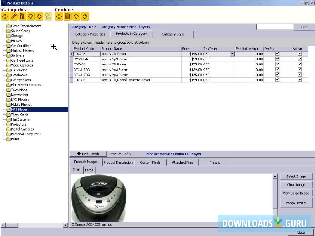Click the add product icon
This screenshot has height=236, width=315.
59,16
